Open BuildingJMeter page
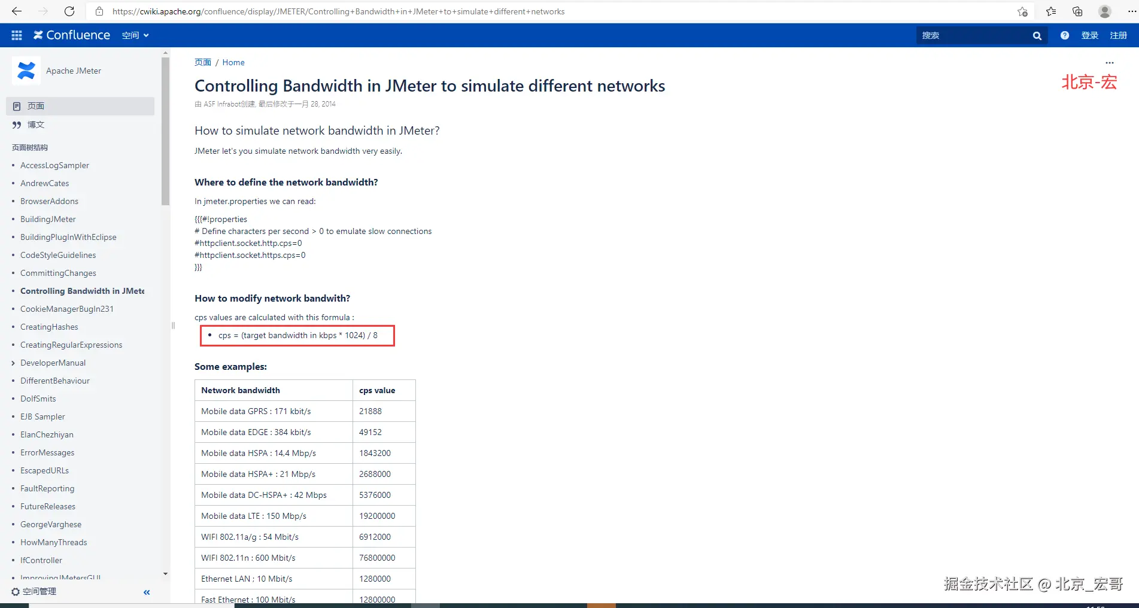The height and width of the screenshot is (608, 1139). pyautogui.click(x=48, y=219)
